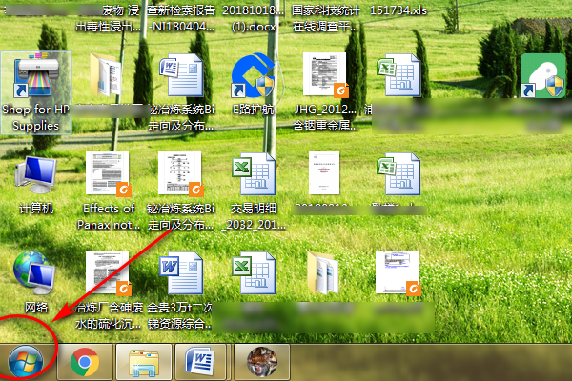This screenshot has width=572, height=381.
Task: Open the Windows Start menu
Action: [26, 361]
